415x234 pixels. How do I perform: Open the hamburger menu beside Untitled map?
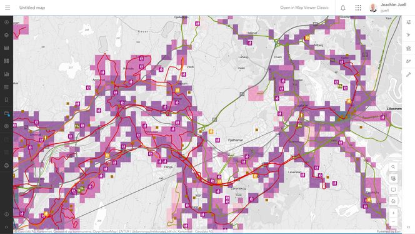coord(7,8)
